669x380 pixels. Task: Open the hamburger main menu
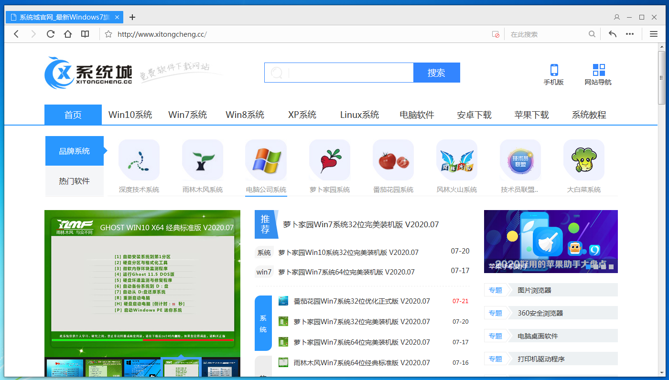[x=654, y=34]
